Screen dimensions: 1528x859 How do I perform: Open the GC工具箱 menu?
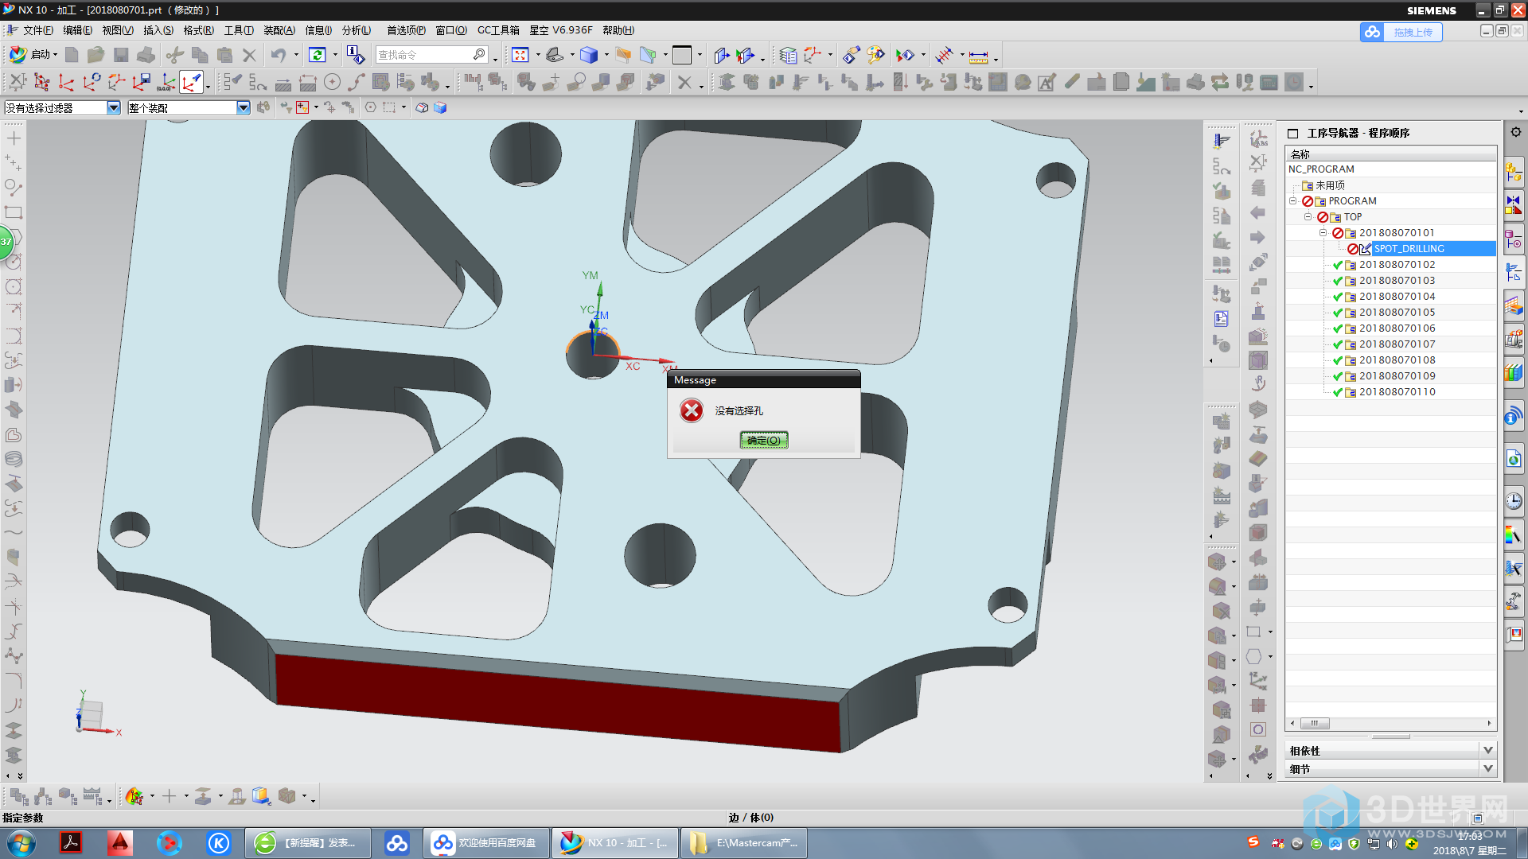[498, 30]
